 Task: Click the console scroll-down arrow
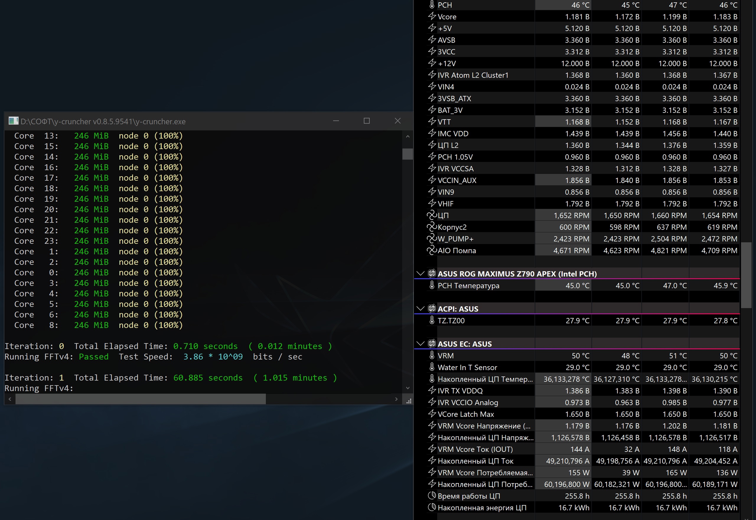coord(408,388)
